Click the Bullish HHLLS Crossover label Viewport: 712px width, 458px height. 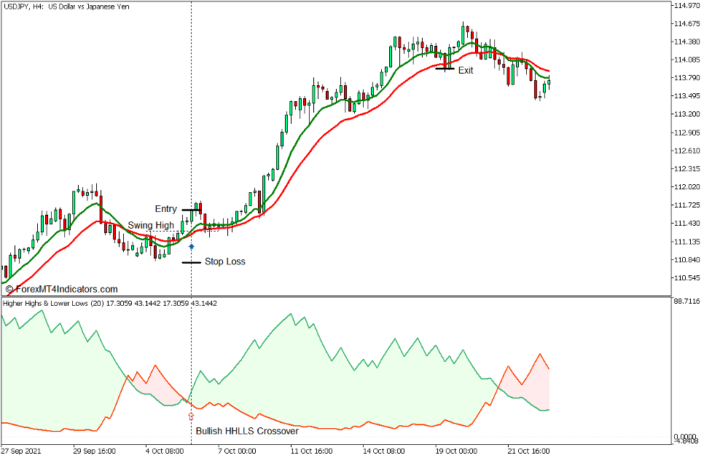point(247,431)
